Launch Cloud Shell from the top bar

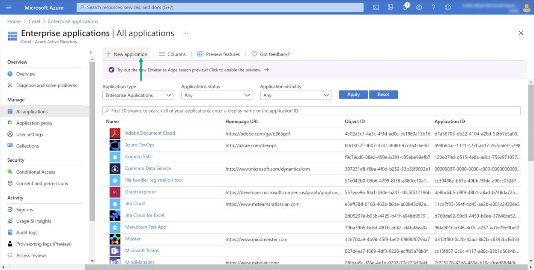(x=376, y=7)
